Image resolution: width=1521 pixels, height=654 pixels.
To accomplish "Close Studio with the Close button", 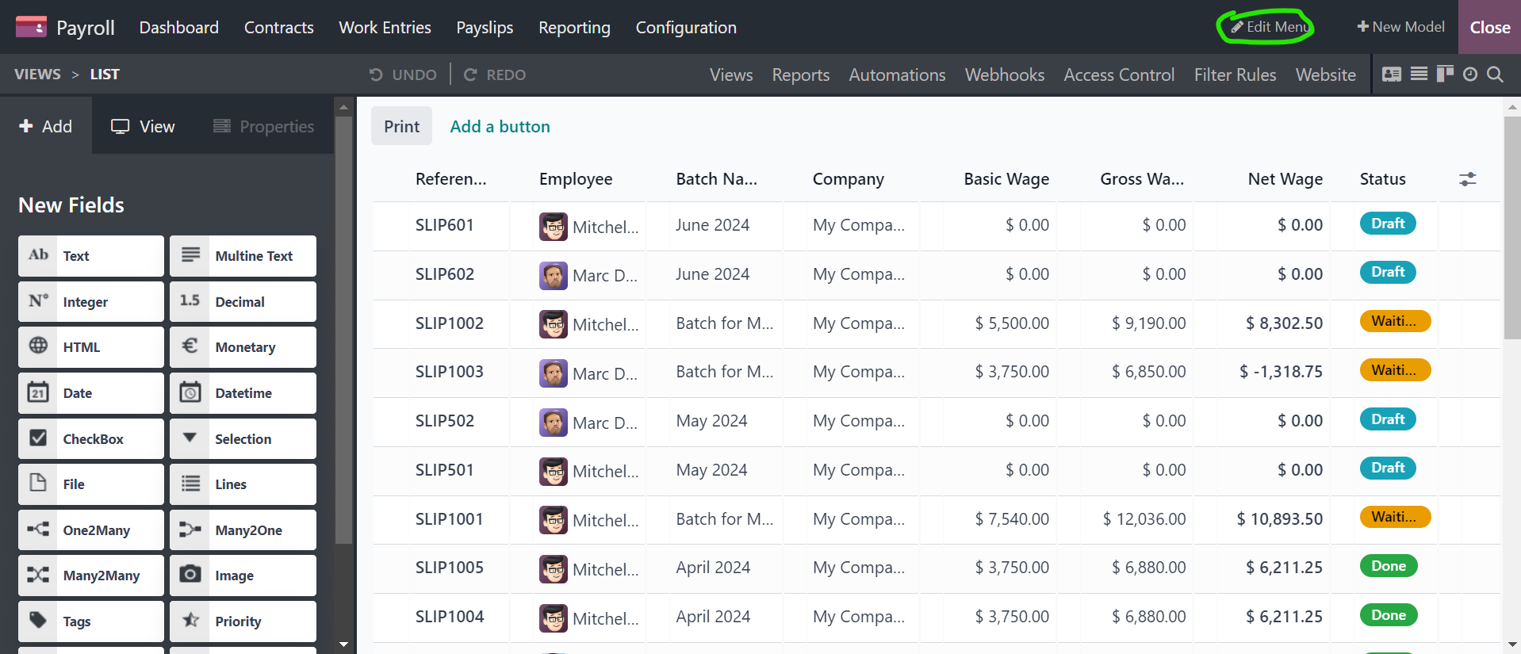I will [x=1490, y=27].
